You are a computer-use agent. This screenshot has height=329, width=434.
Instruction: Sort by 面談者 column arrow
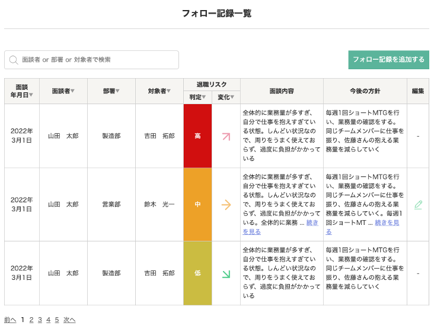coord(73,91)
